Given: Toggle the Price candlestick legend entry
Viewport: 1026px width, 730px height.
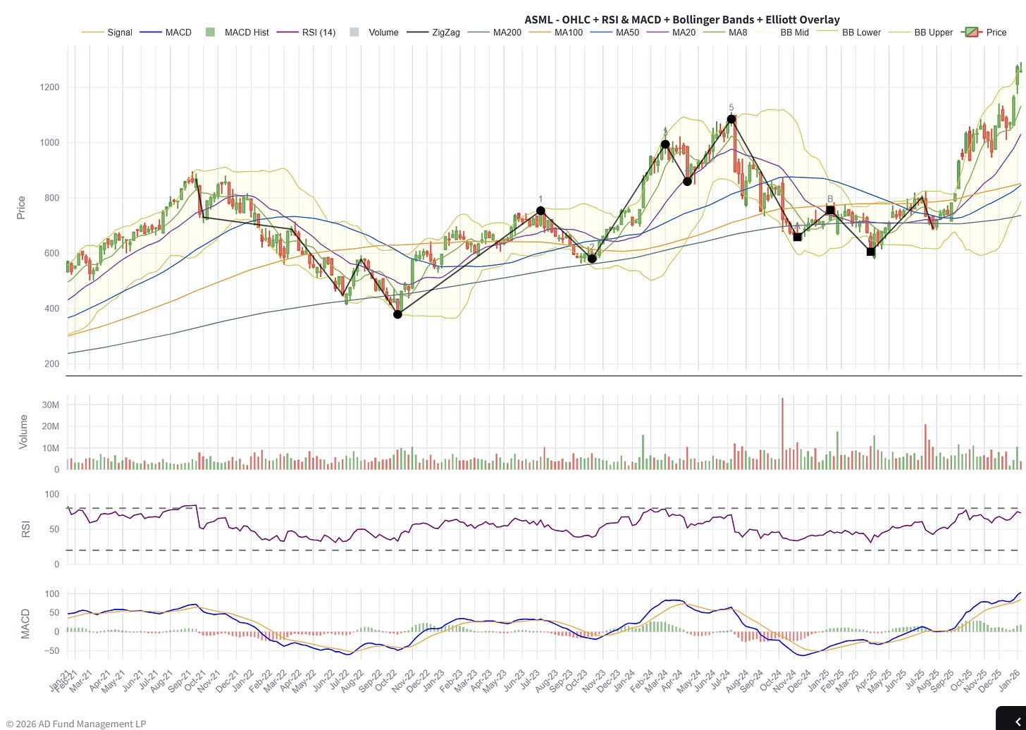Looking at the screenshot, I should point(984,32).
